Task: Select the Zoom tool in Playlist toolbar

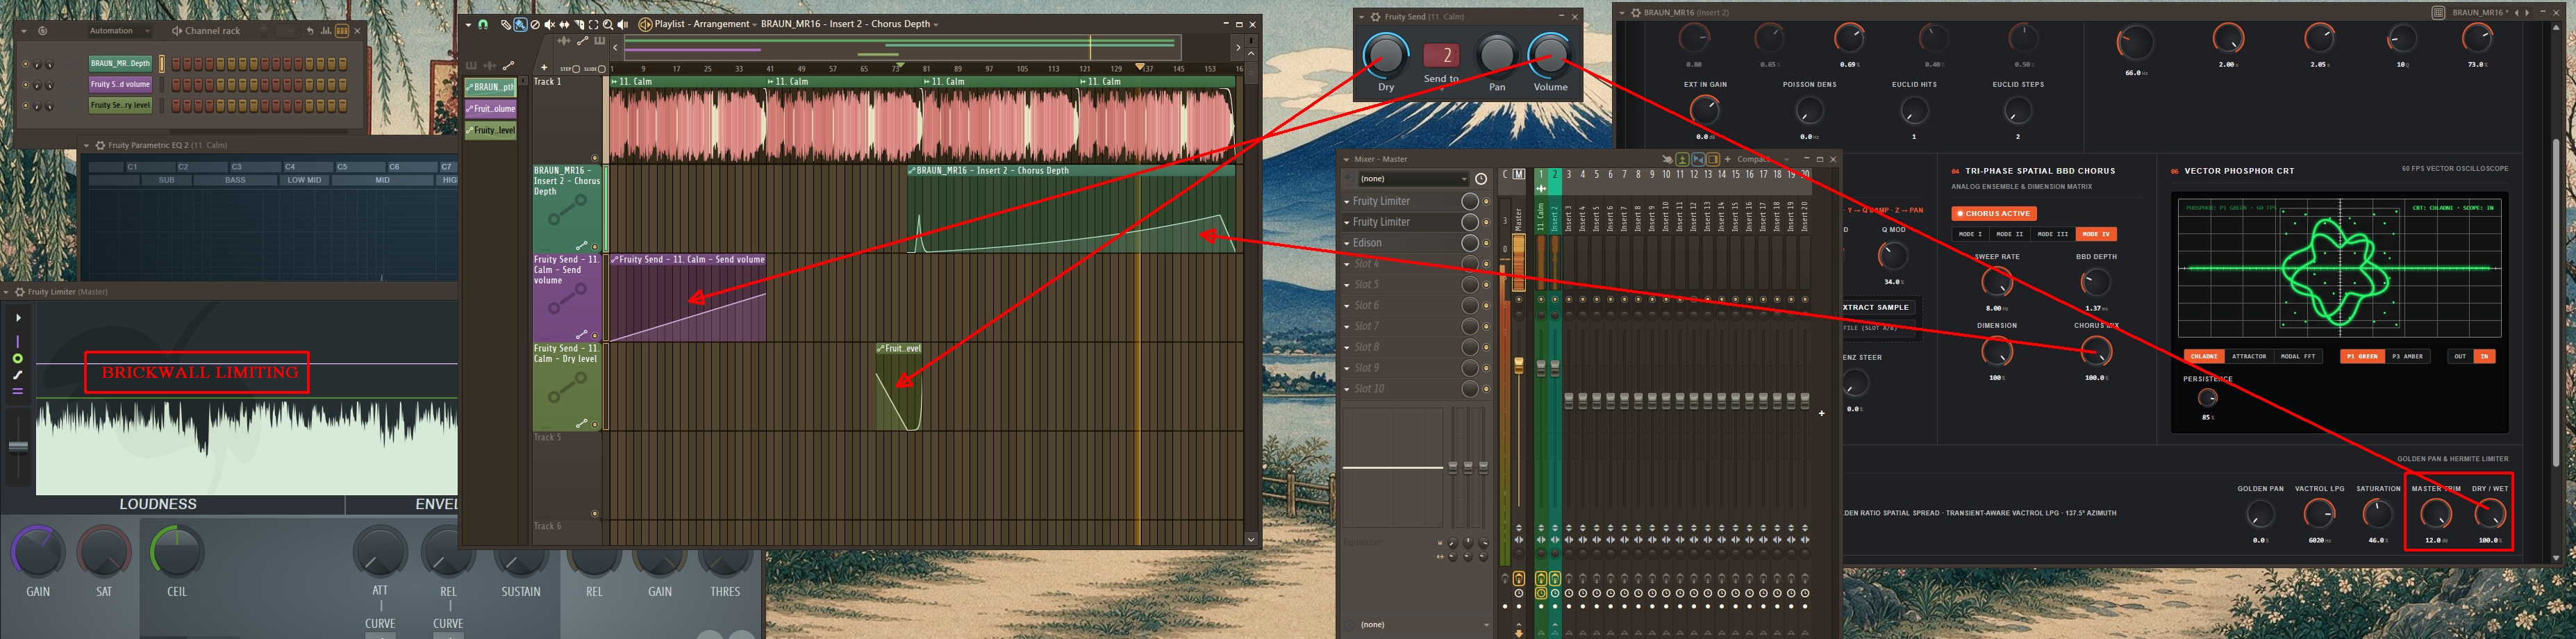Action: pyautogui.click(x=608, y=24)
